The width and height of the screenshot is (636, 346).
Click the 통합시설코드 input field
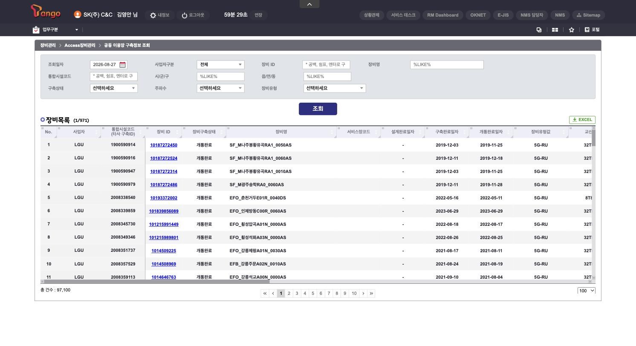[114, 77]
